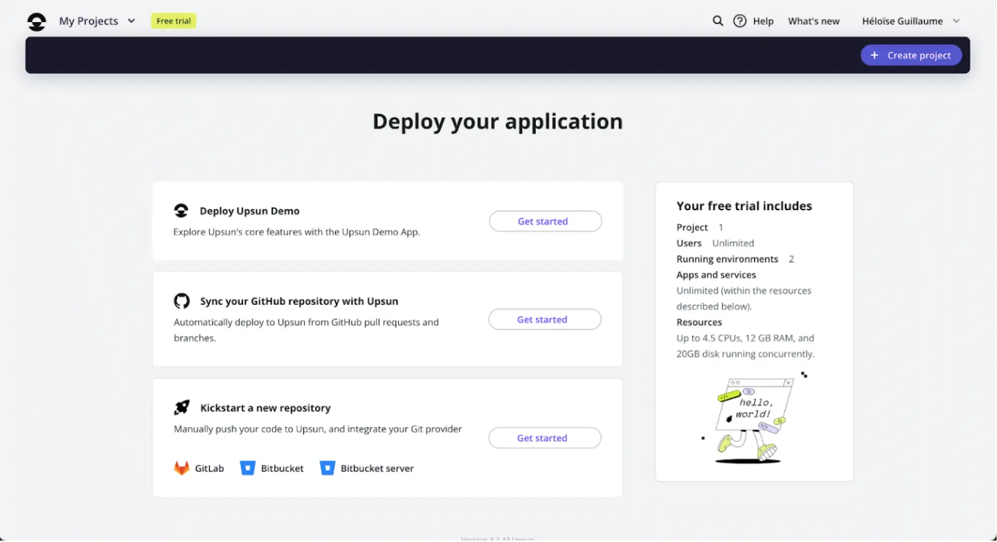Image resolution: width=997 pixels, height=542 pixels.
Task: Click the hello world illustration
Action: (754, 418)
